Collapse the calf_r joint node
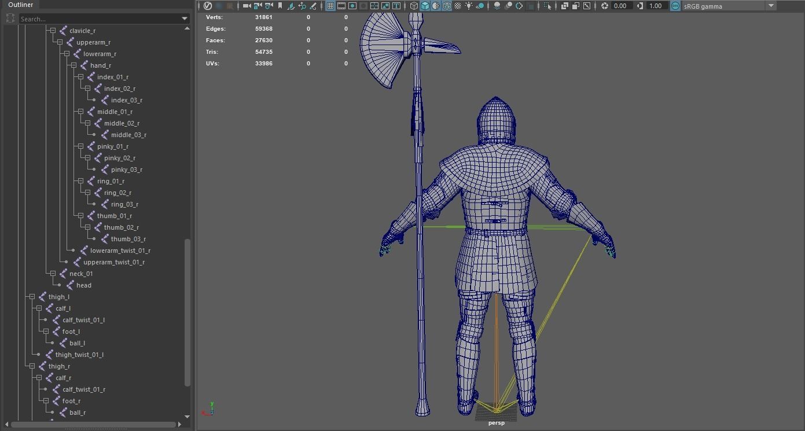Image resolution: width=805 pixels, height=431 pixels. (x=39, y=378)
